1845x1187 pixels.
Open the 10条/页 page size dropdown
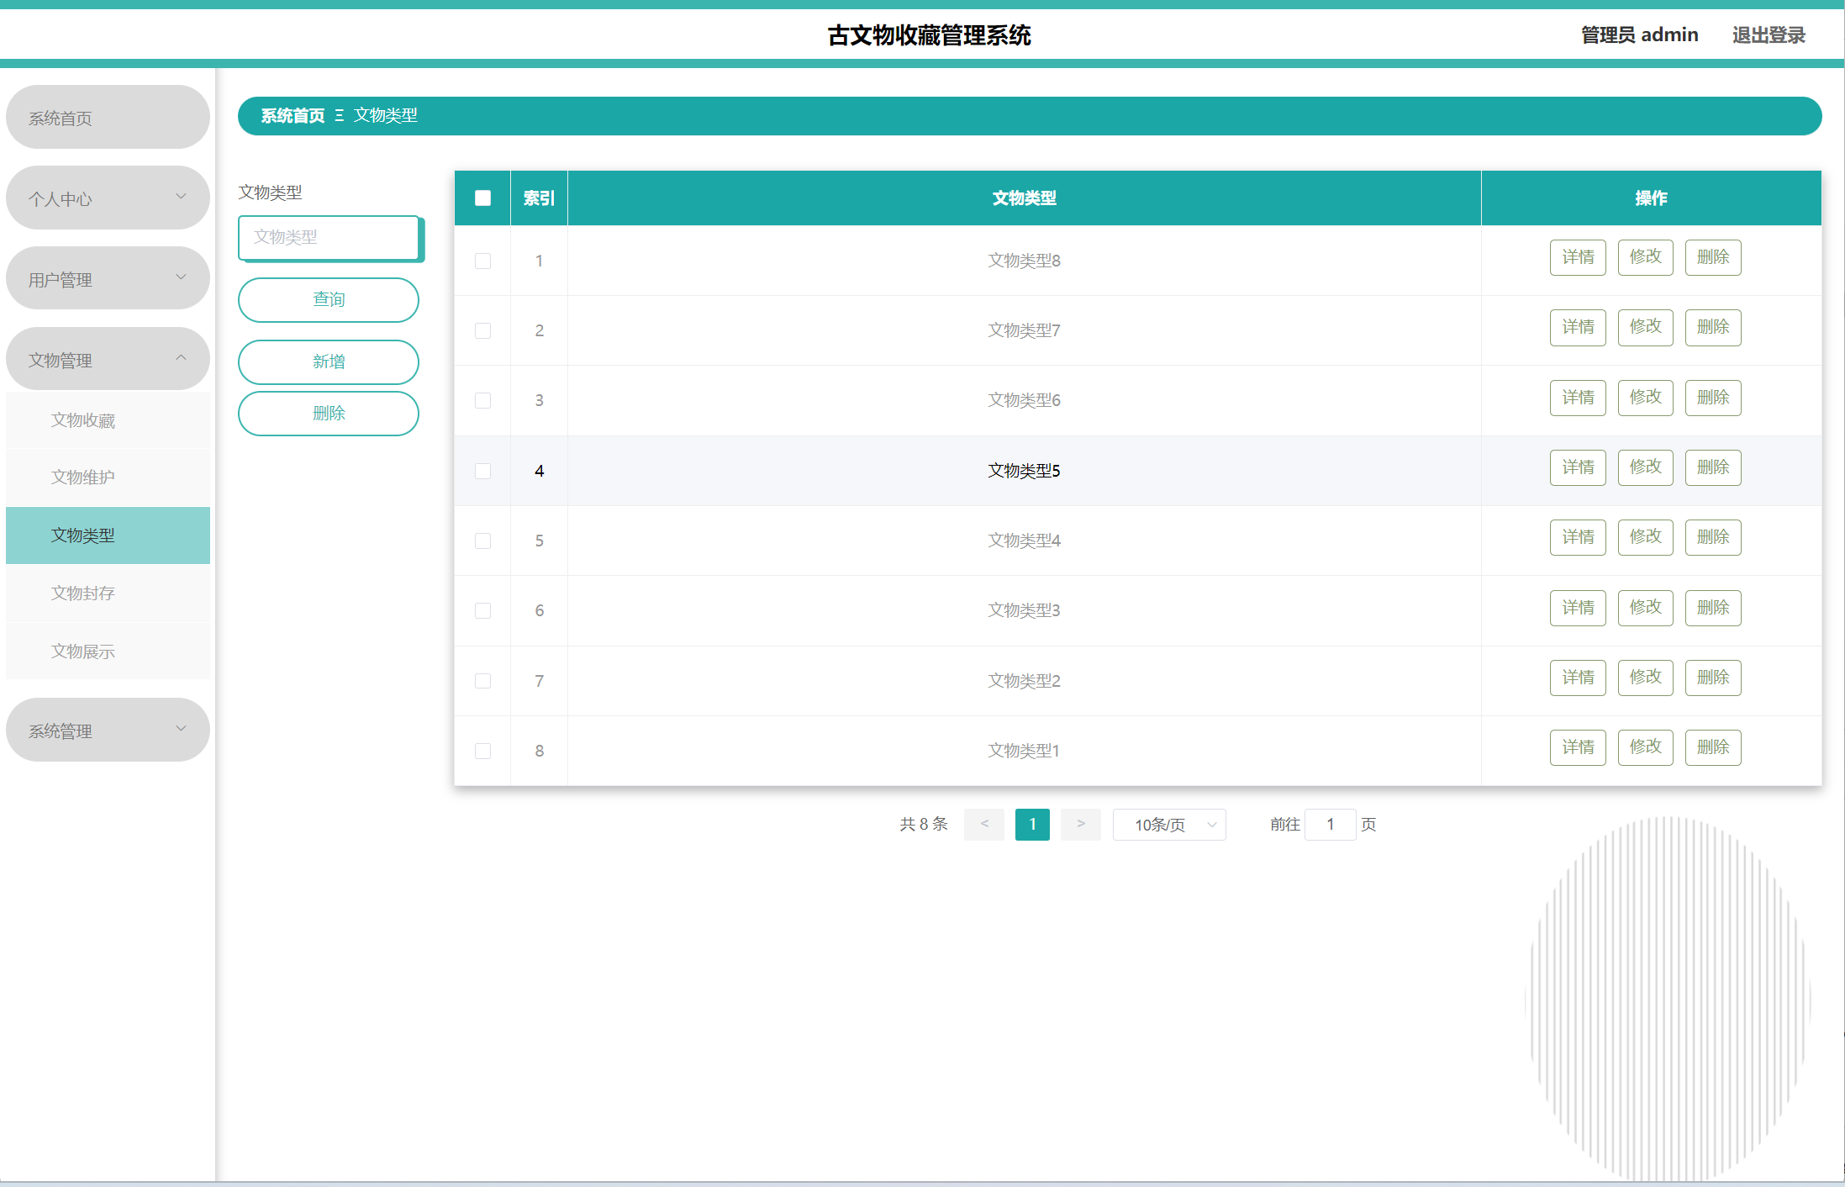pyautogui.click(x=1169, y=825)
